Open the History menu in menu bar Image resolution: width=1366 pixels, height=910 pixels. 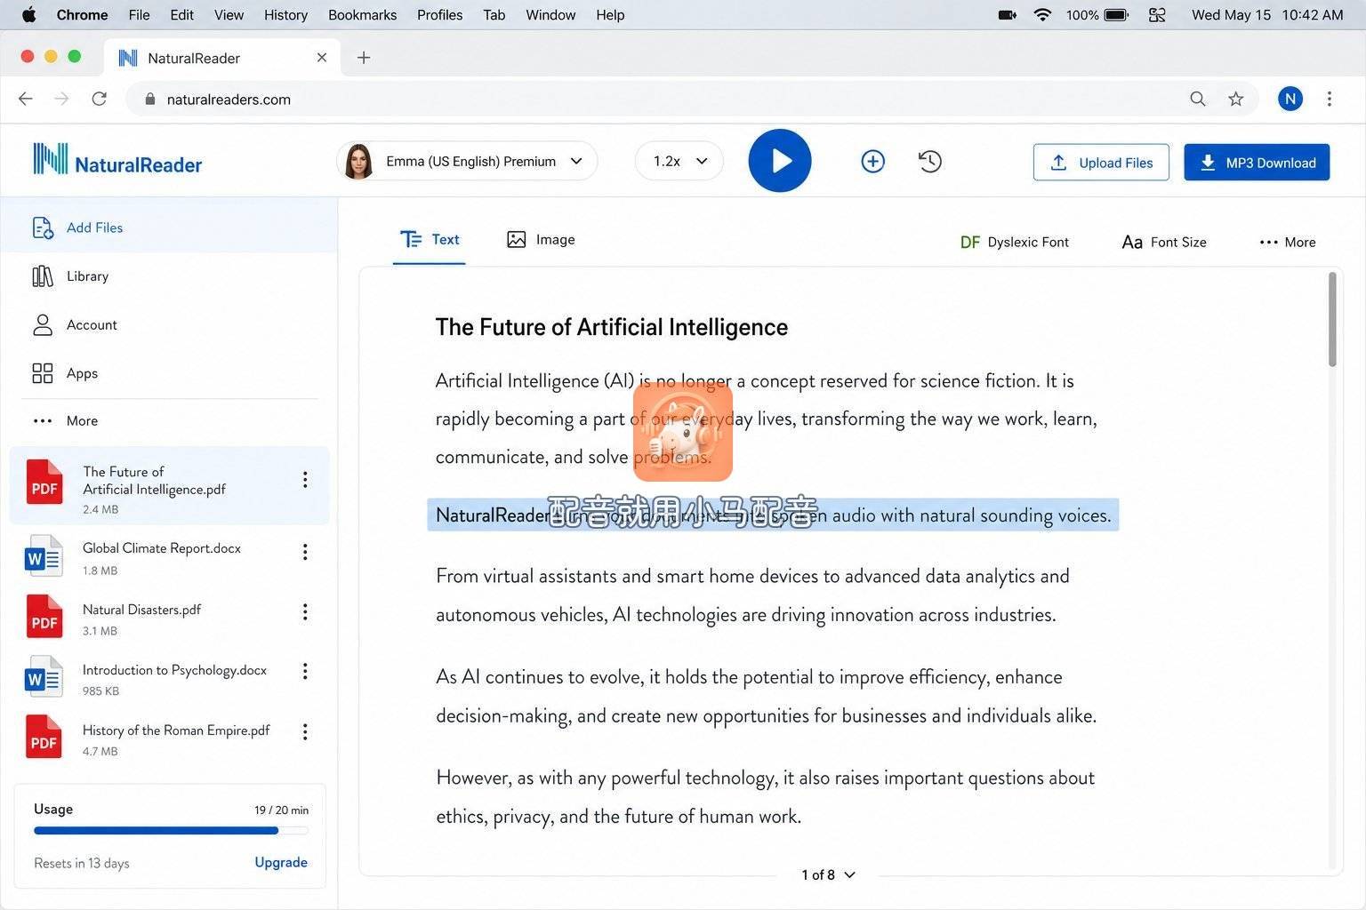[x=285, y=15]
